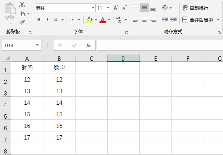The image size is (223, 155).
Task: Select column B header
Action: tap(59, 58)
